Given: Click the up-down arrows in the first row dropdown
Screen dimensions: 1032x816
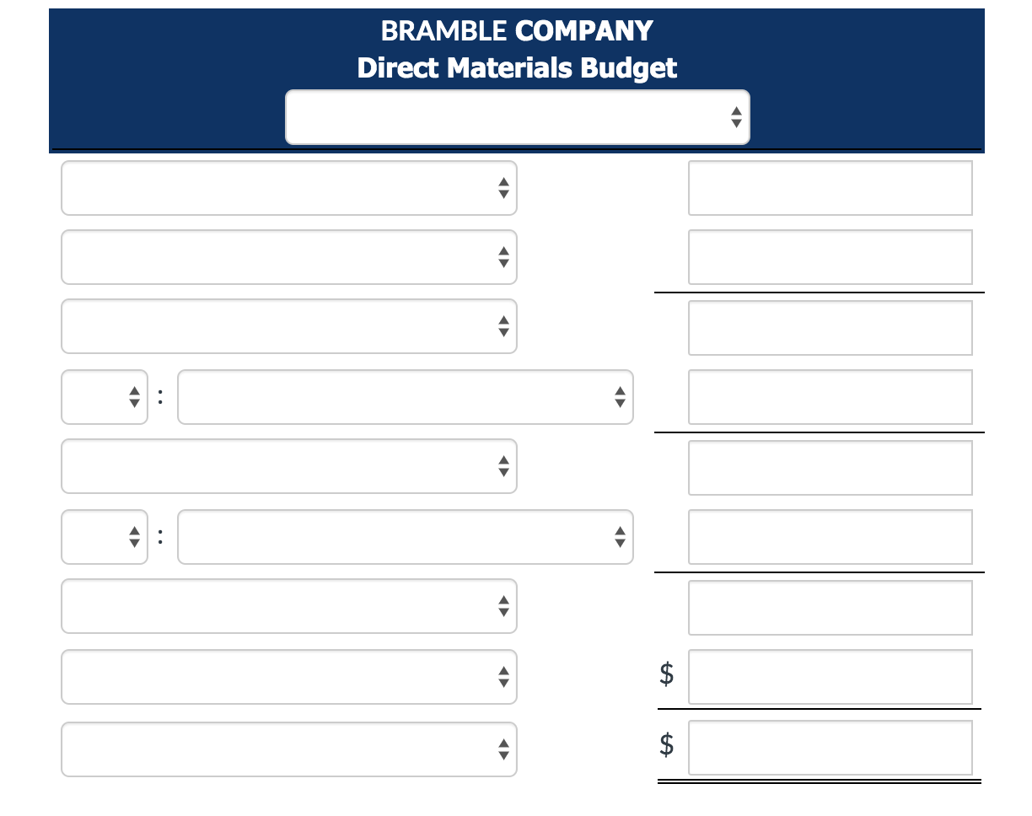Looking at the screenshot, I should [503, 188].
